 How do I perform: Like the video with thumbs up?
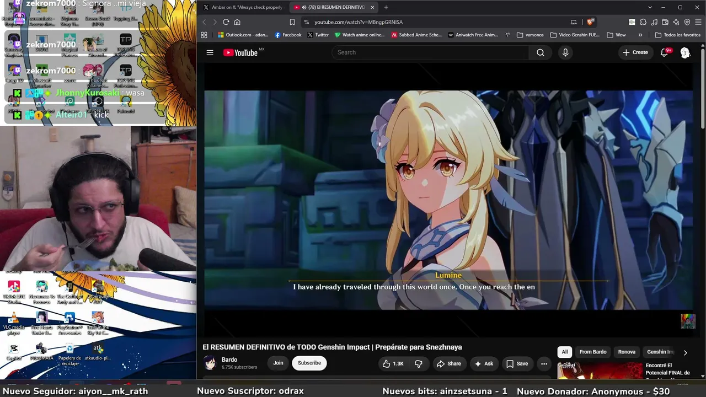(393, 363)
